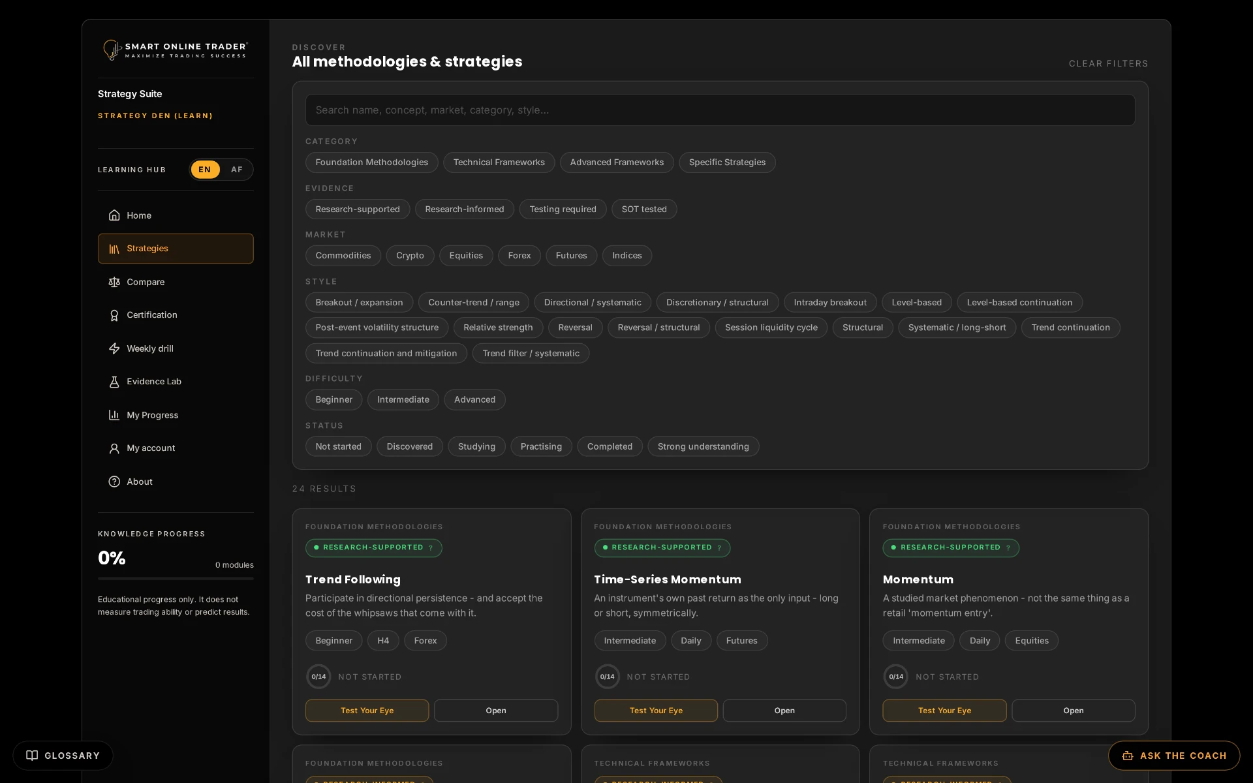The image size is (1253, 783).
Task: Click the strategy search input field
Action: tap(720, 110)
